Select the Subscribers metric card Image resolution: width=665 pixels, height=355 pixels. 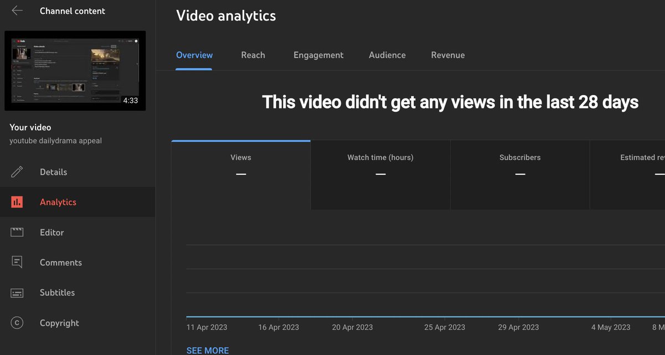pos(520,175)
